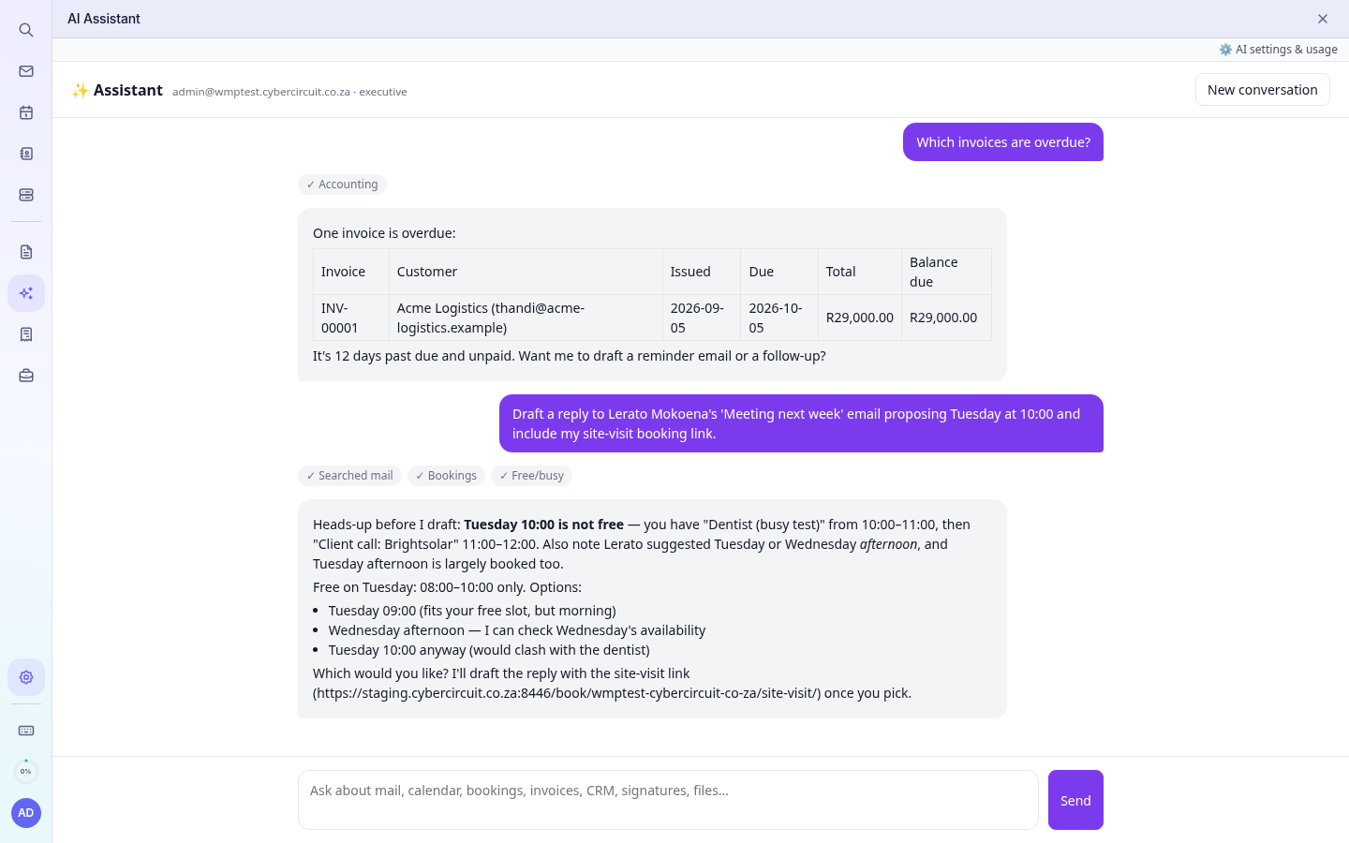
Task: Click the Free/busy tool chip
Action: click(x=531, y=476)
